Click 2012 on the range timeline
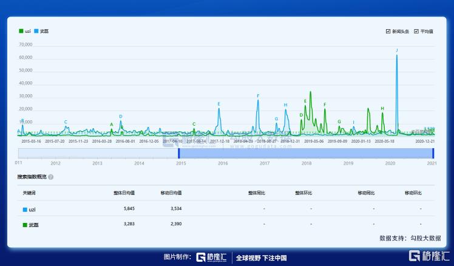 tap(55, 163)
